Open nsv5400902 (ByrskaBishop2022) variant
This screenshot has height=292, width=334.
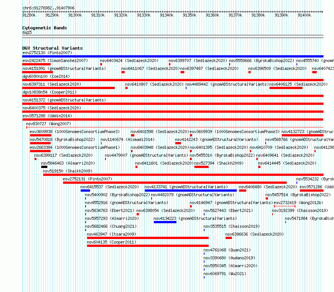[x=117, y=195]
